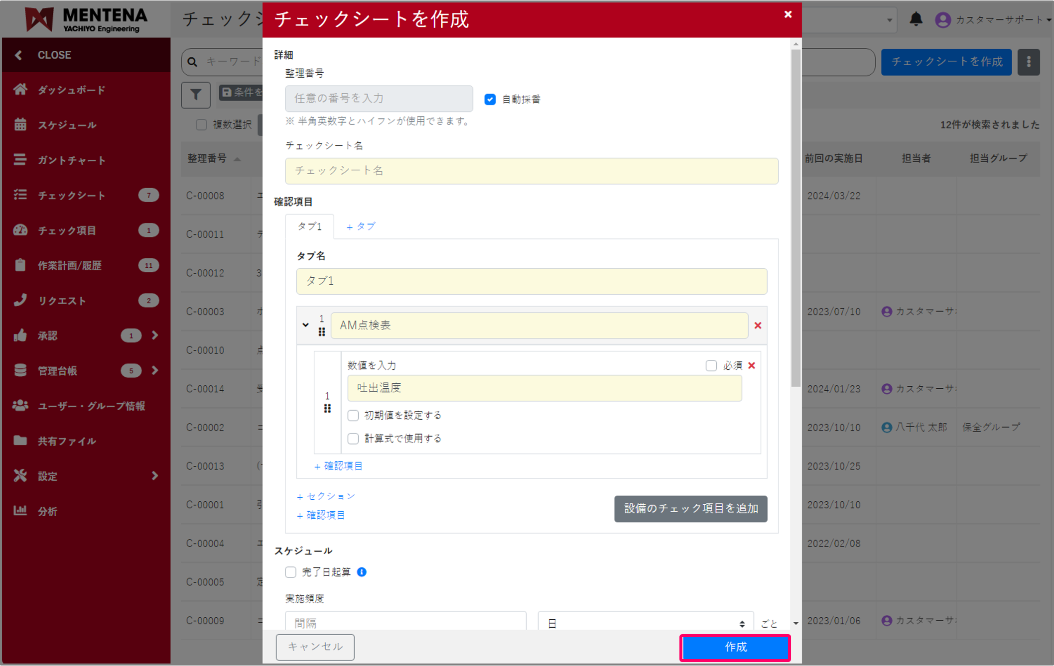Image resolution: width=1054 pixels, height=666 pixels.
Task: Expand the 設定 sidebar submenu
Action: (154, 476)
